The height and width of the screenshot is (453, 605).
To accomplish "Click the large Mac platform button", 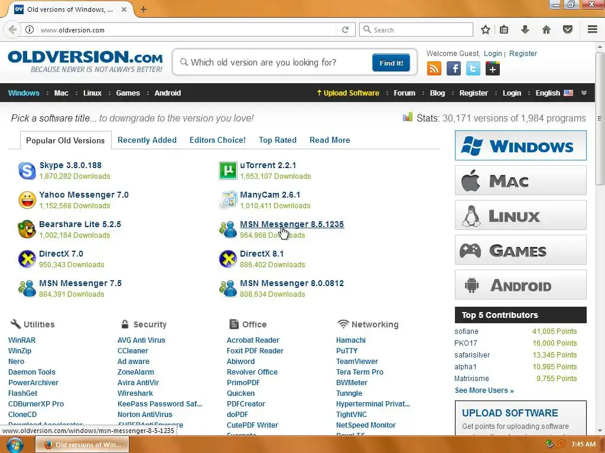I will tap(521, 180).
